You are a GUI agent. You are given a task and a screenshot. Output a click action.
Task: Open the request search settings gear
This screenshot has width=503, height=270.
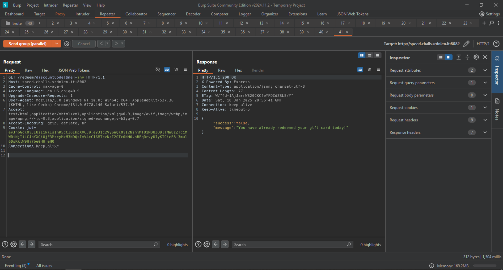[x=14, y=244]
